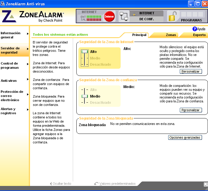Click Valores predeterminados link

coord(115,184)
